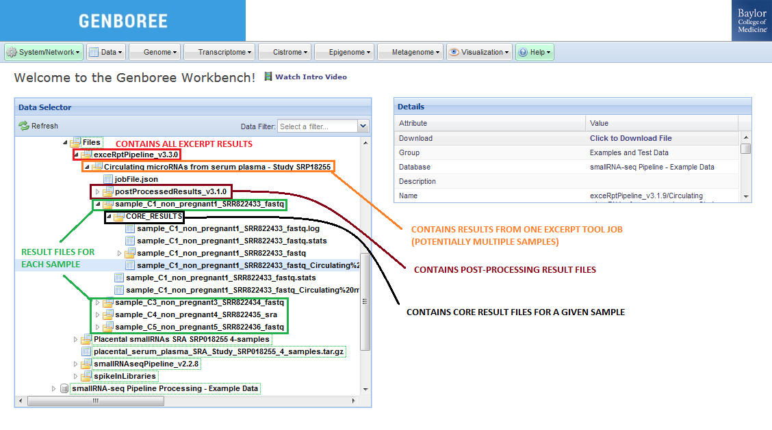
Task: Click the placental_serum_plasma tar.gz file icon
Action: pos(86,351)
